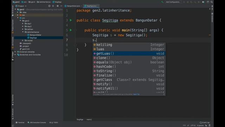Click the warning stripe marker on editor scrollbar

click(x=210, y=35)
